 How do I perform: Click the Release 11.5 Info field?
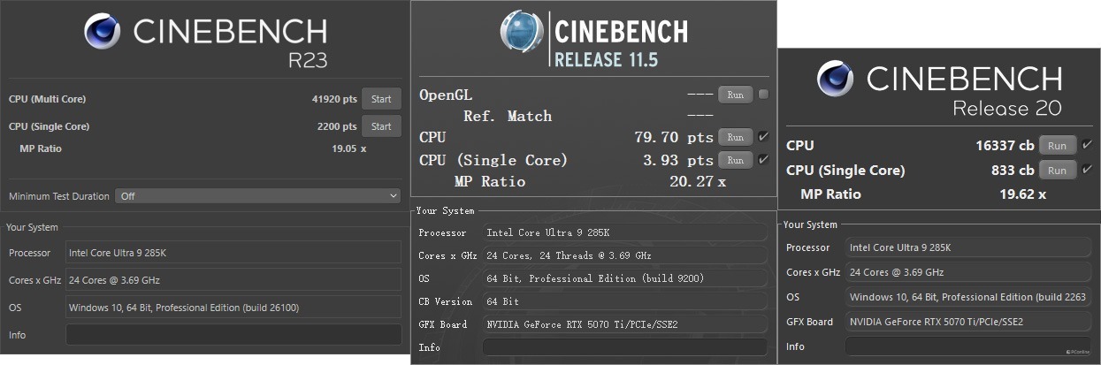point(625,347)
